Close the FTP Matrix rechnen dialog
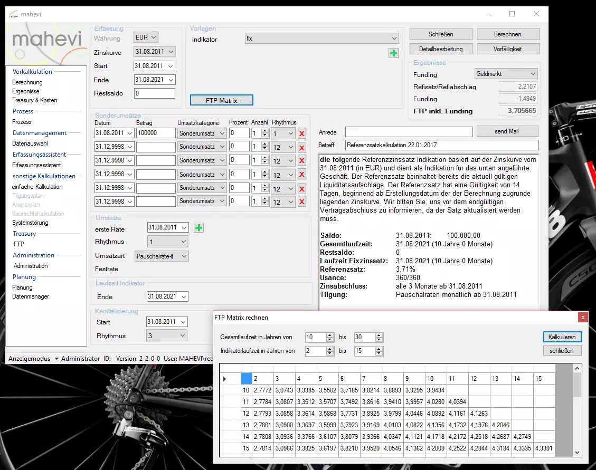The width and height of the screenshot is (596, 470). coord(583,317)
